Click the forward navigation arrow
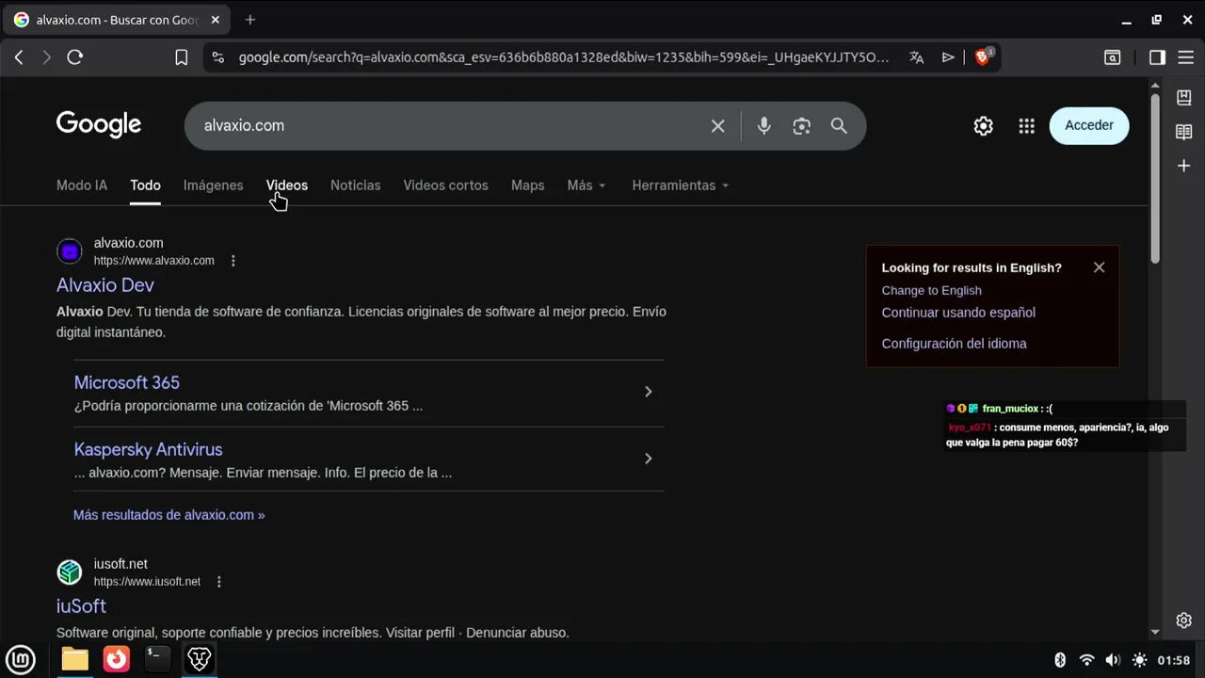The width and height of the screenshot is (1205, 678). pos(46,57)
